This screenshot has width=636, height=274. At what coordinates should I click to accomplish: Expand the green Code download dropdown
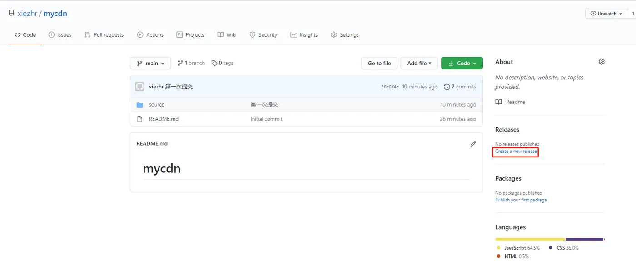(462, 63)
